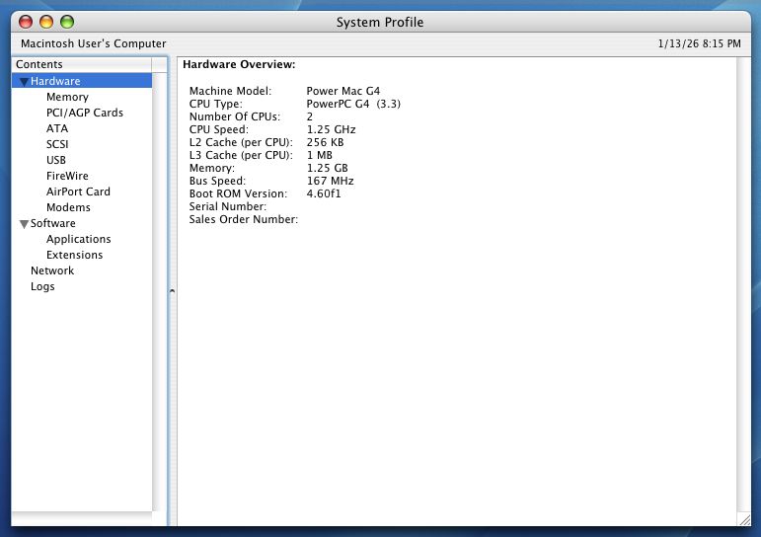The height and width of the screenshot is (537, 761).
Task: View the Extensions list
Action: pos(75,255)
